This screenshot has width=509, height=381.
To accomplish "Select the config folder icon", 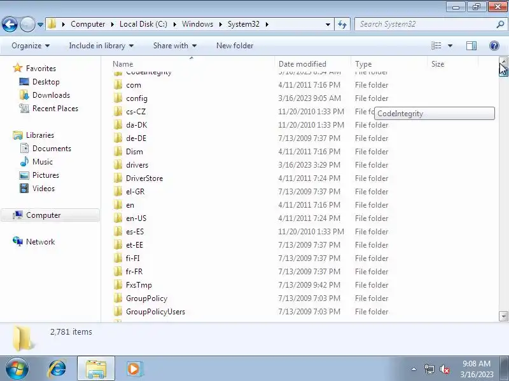I will [x=118, y=98].
